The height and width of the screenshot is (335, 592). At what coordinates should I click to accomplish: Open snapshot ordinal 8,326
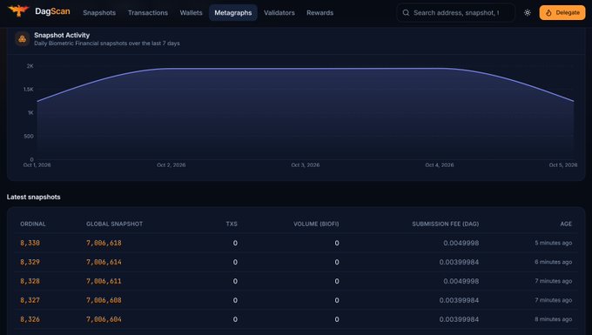pyautogui.click(x=30, y=319)
